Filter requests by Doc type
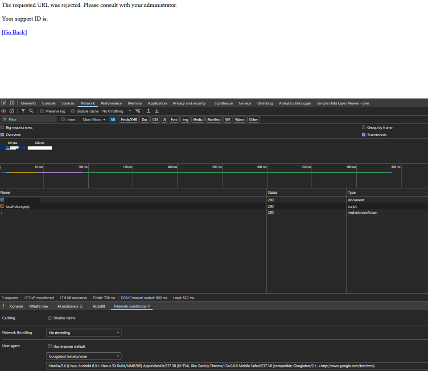Screen dimensions: 428x371 point(144,120)
